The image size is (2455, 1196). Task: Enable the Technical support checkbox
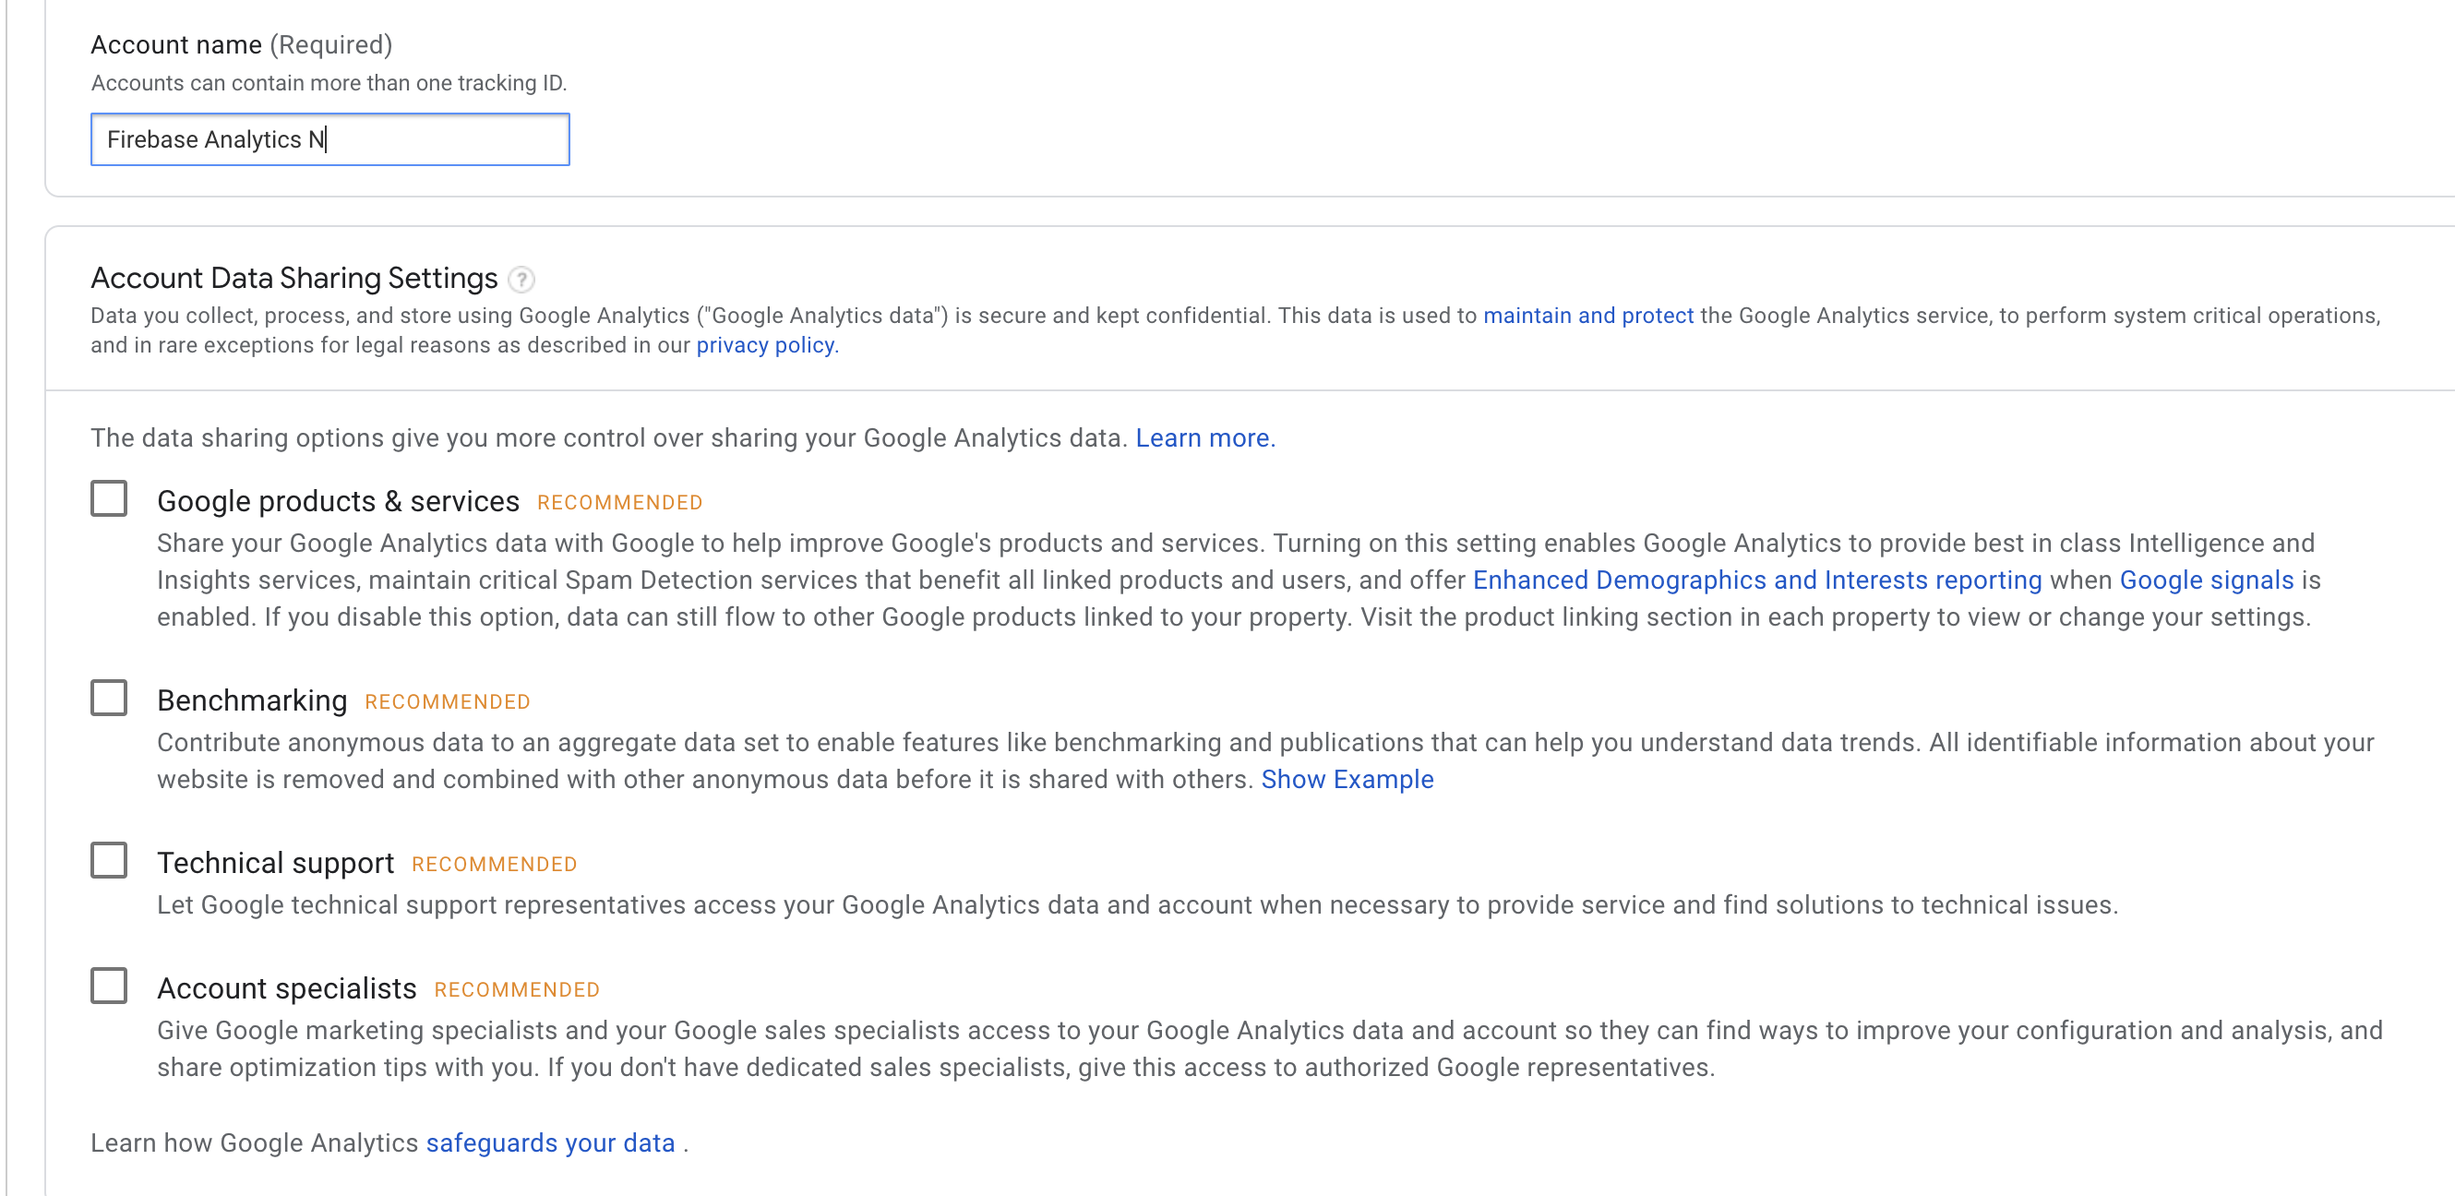(x=109, y=859)
